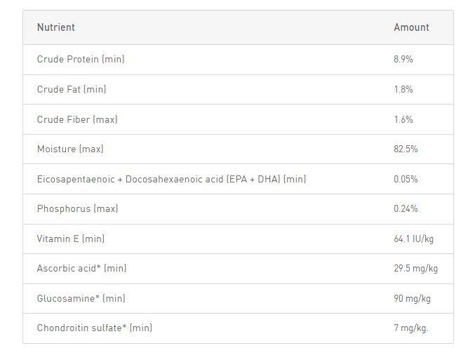Click the 1.8% crude fat value
The image size is (475, 348).
tap(403, 89)
